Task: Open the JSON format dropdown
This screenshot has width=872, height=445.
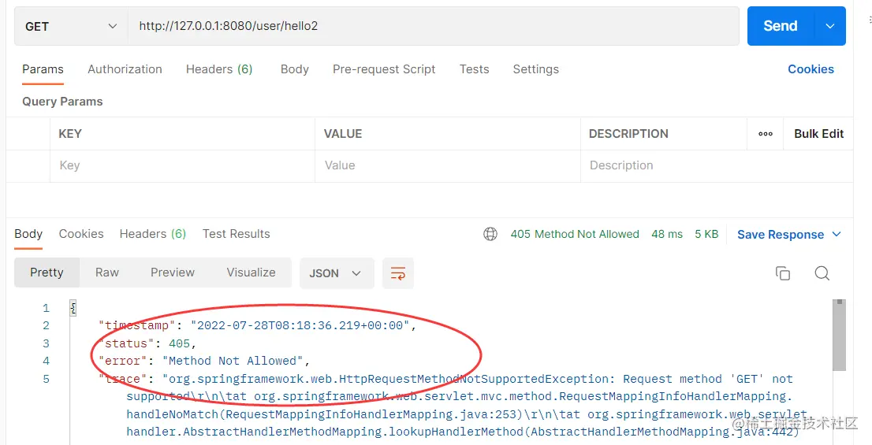Action: tap(337, 273)
